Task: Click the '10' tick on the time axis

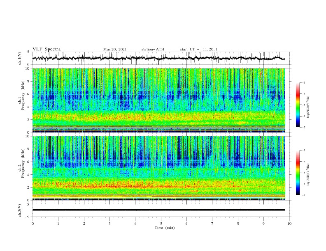Action: click(289, 224)
